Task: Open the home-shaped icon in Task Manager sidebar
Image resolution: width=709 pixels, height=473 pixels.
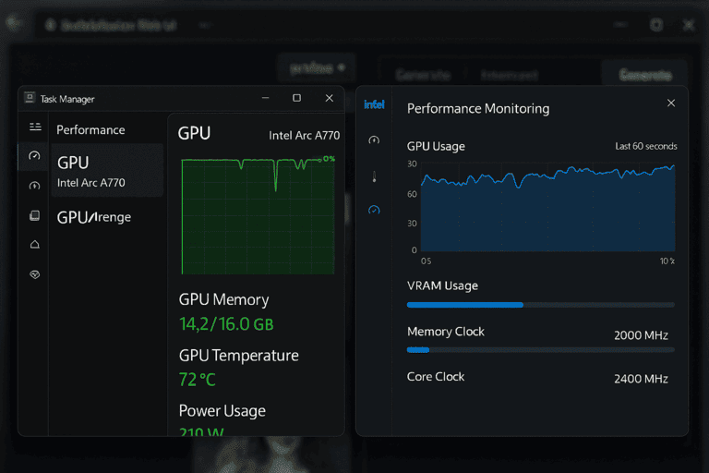Action: [x=34, y=245]
